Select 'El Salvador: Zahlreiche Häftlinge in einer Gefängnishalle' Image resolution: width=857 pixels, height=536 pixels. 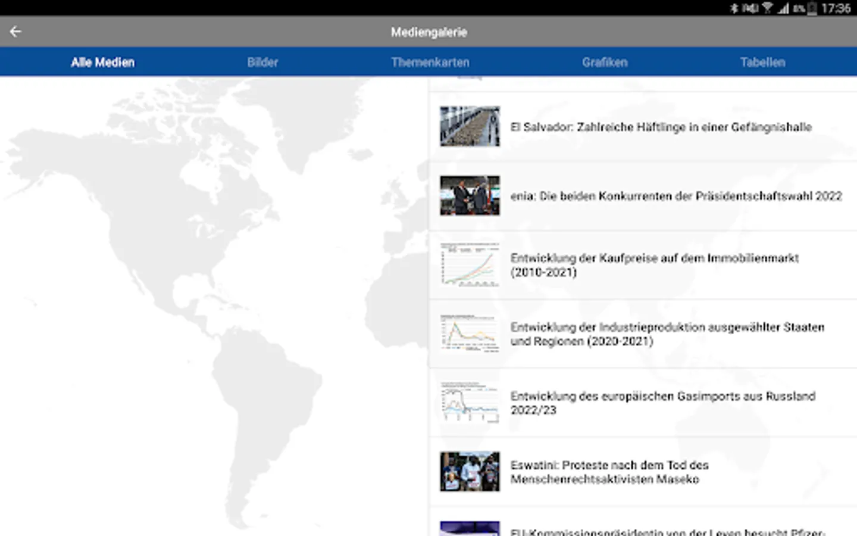[661, 127]
